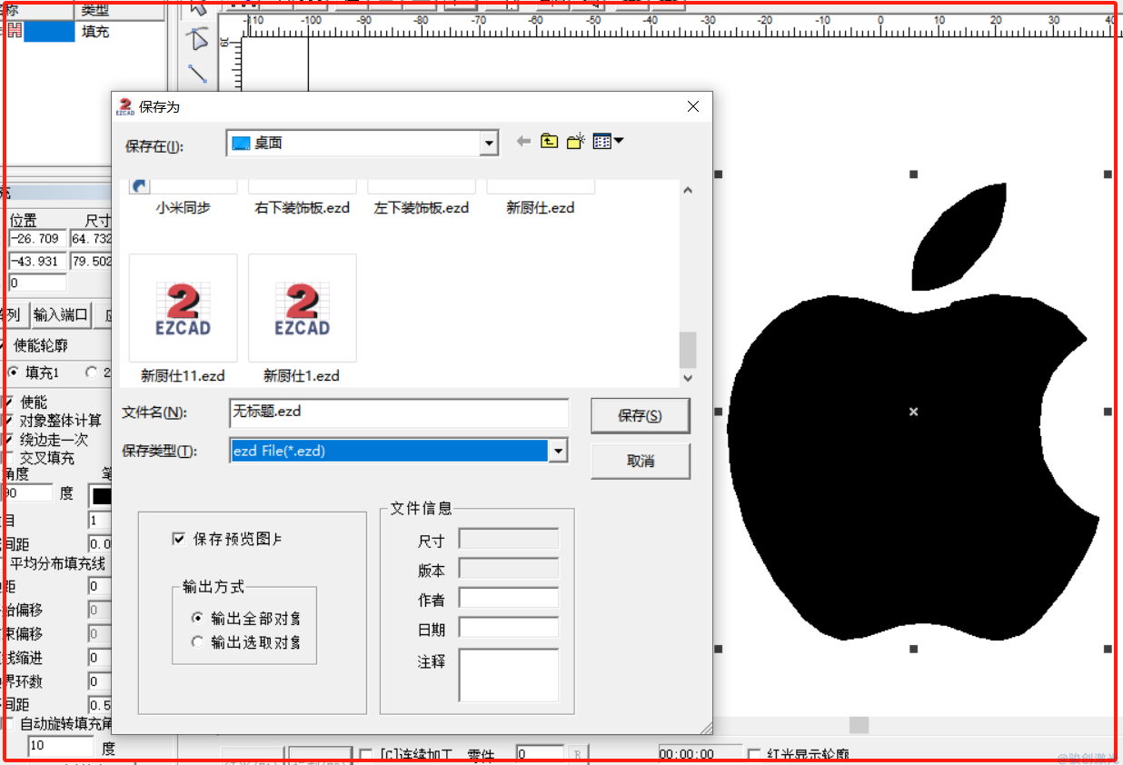This screenshot has width=1123, height=765.
Task: Click the angle input field showing 90
Action: click(x=27, y=493)
